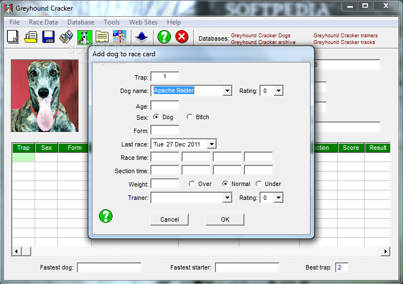Open the Help menu
Image resolution: width=403 pixels, height=284 pixels.
[x=174, y=22]
